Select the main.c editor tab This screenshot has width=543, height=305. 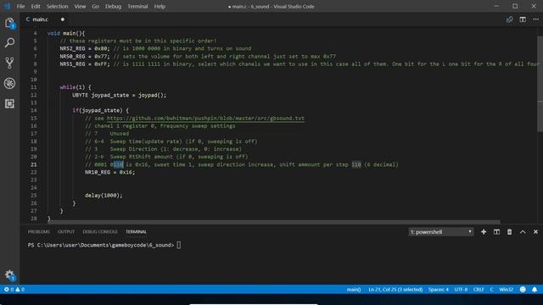click(x=40, y=19)
